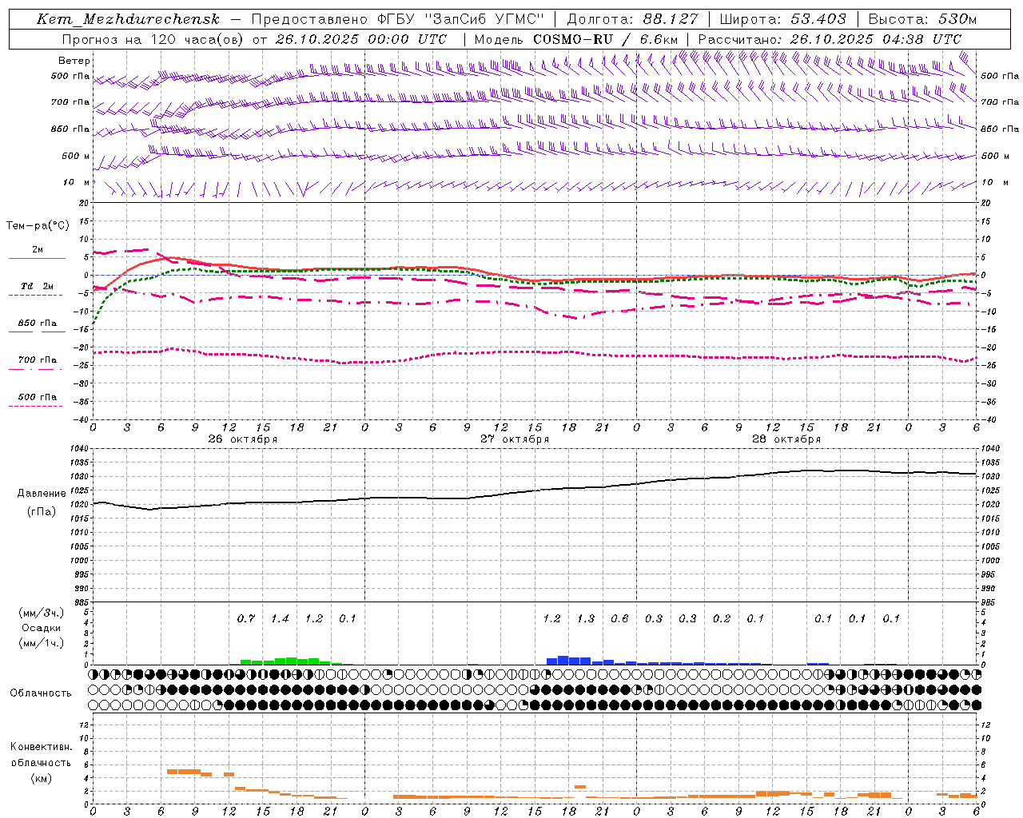1023x818 pixels.
Task: Click the 0.6 precipitation amount value
Action: [619, 618]
